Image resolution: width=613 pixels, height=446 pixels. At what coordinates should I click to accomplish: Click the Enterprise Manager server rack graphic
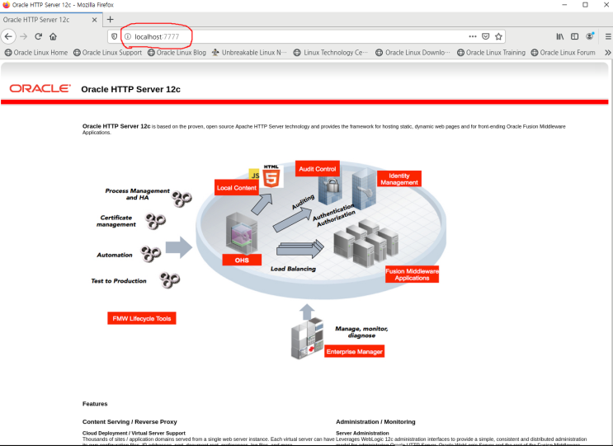[x=307, y=339]
